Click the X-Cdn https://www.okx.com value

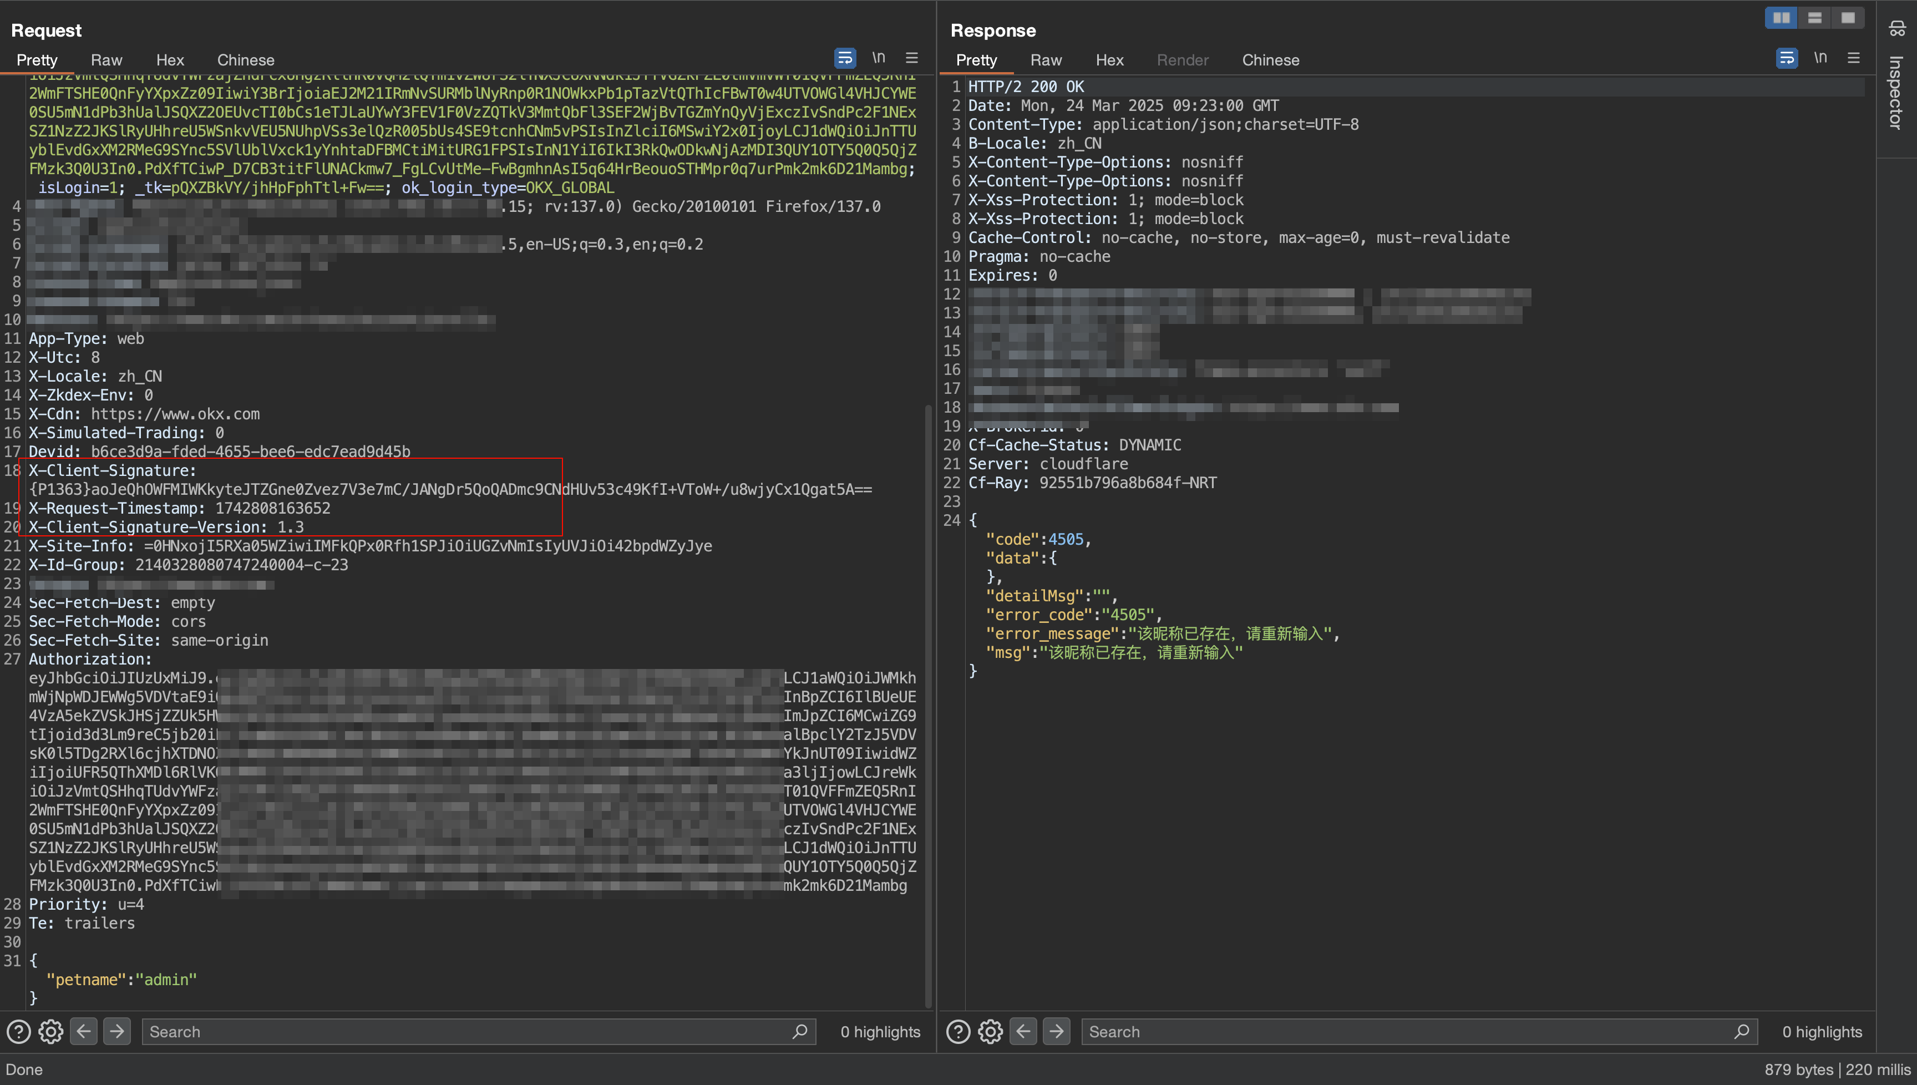pyautogui.click(x=175, y=414)
